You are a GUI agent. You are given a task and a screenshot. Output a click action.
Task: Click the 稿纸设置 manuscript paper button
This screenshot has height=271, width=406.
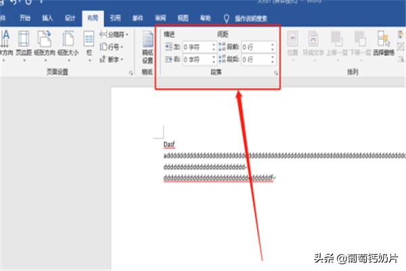pos(148,47)
